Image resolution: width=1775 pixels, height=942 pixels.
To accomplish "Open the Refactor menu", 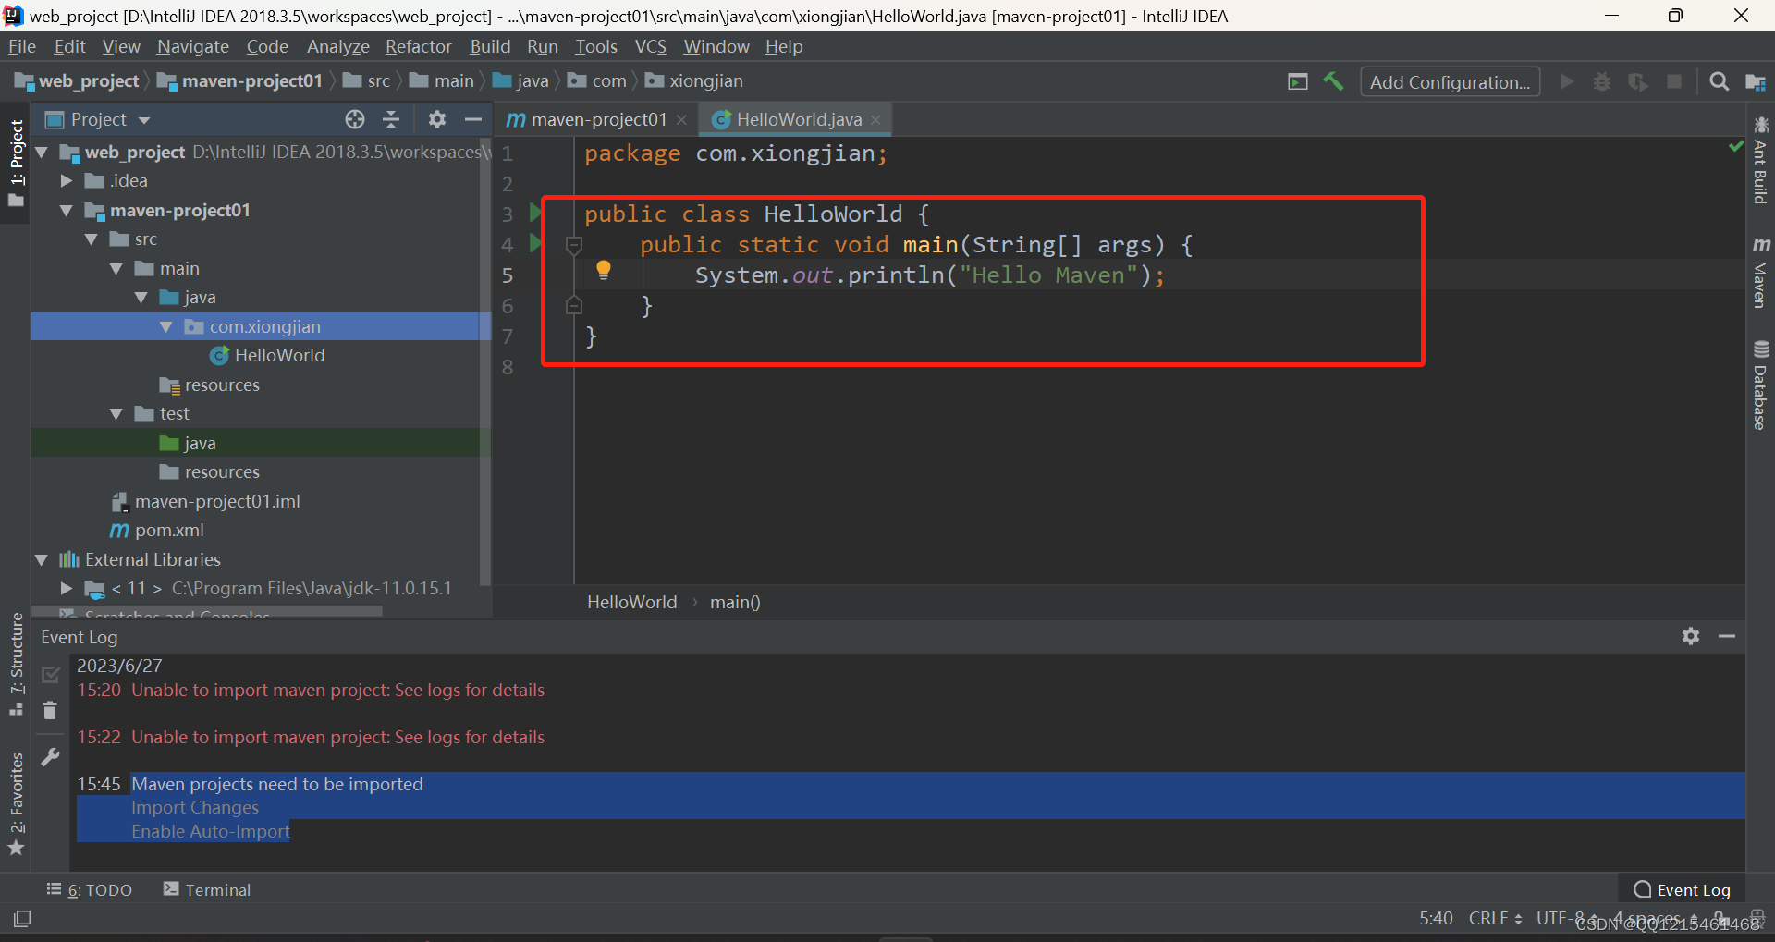I will click(x=419, y=46).
